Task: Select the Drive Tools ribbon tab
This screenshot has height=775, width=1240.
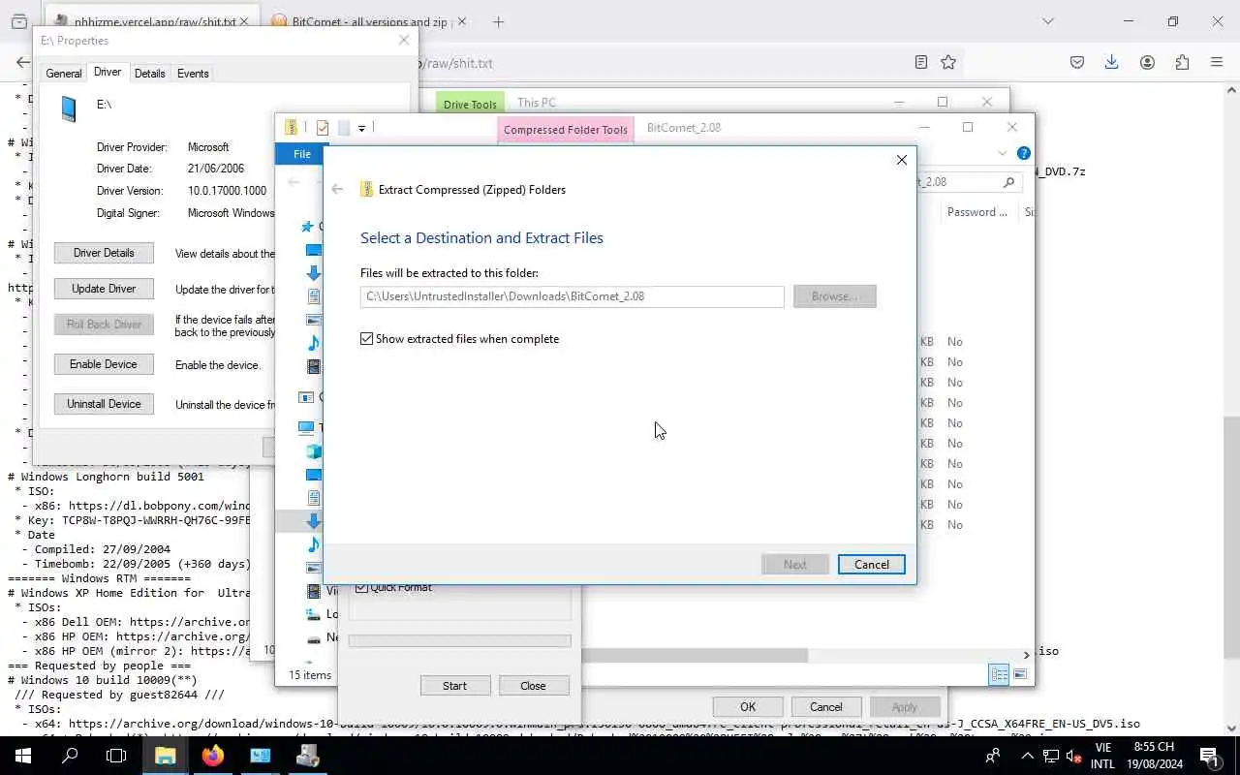Action: 470,105
